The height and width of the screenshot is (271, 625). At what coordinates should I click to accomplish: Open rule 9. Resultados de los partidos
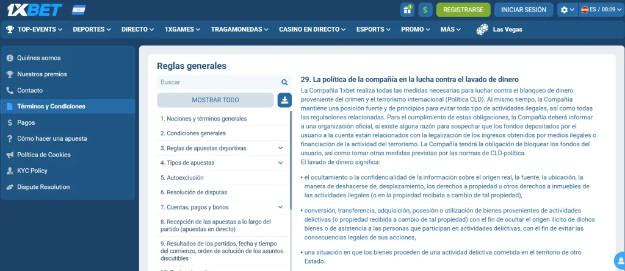click(x=222, y=251)
